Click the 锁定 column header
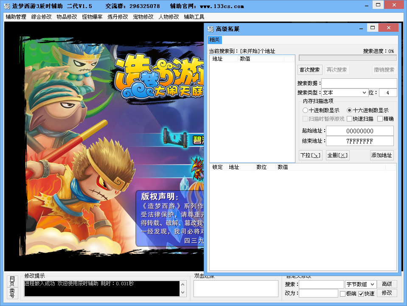This screenshot has height=306, width=407. coord(218,167)
